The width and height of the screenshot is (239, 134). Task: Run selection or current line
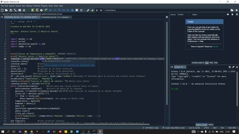click(41, 10)
